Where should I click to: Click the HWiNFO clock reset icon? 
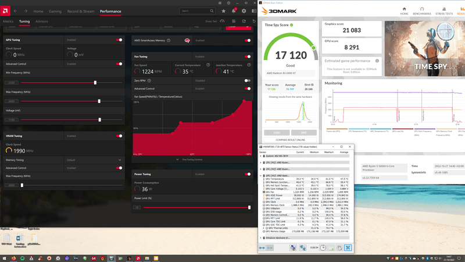(x=323, y=248)
